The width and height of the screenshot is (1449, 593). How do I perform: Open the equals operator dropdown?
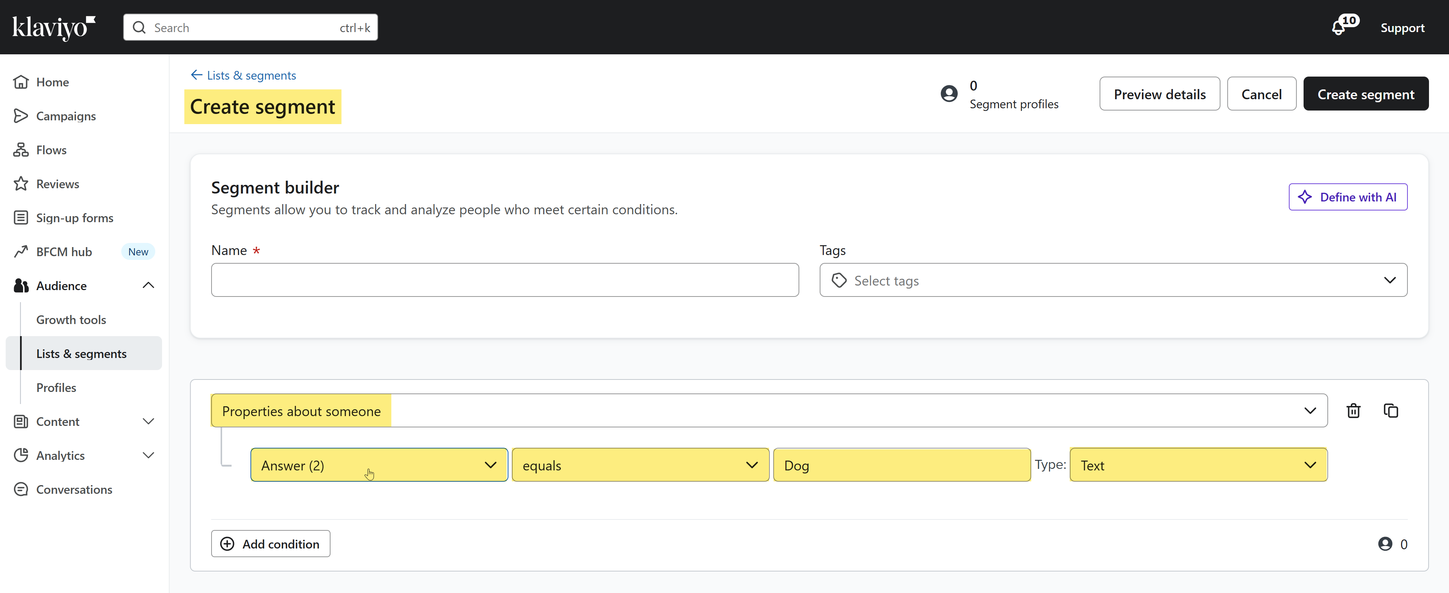pos(640,465)
